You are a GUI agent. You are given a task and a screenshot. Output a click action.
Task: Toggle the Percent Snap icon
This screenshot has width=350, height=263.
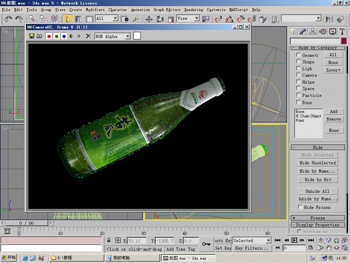(240, 19)
